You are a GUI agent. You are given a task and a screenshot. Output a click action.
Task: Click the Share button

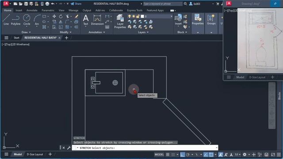coord(76,4)
